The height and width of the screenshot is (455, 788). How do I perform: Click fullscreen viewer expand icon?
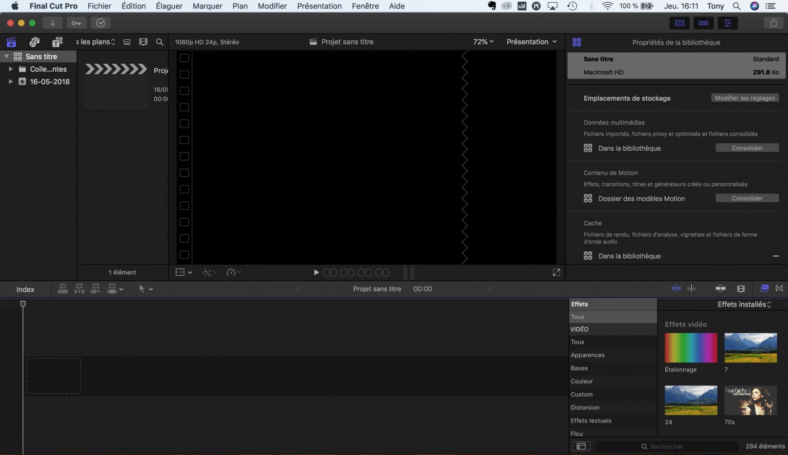click(556, 272)
